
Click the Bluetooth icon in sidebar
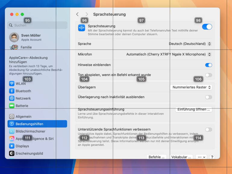click(12, 91)
